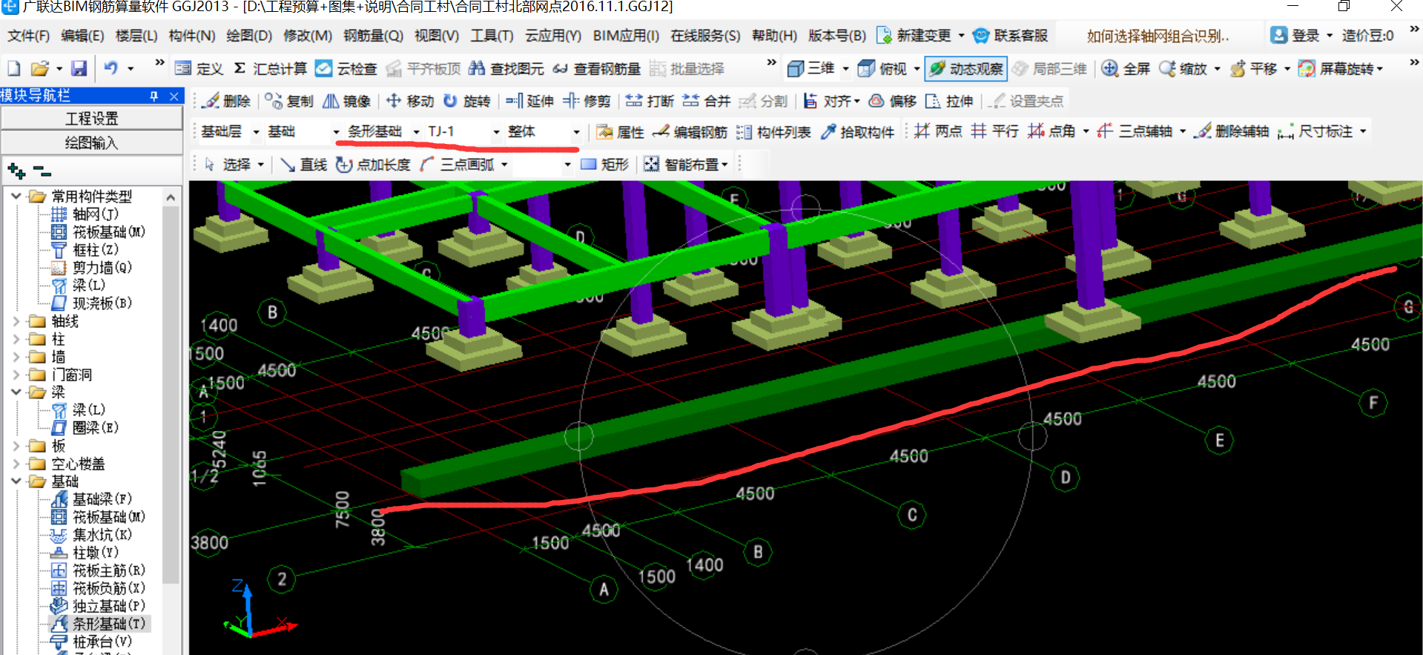The width and height of the screenshot is (1423, 655).
Task: Expand the 轴线 tree folder
Action: pos(16,321)
